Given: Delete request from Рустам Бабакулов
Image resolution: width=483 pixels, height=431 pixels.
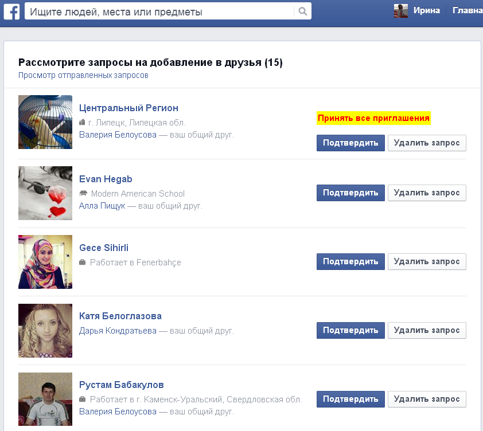Looking at the screenshot, I should [x=427, y=399].
